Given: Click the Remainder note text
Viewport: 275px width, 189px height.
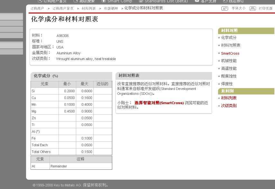Looking at the screenshot, I should [x=59, y=166].
